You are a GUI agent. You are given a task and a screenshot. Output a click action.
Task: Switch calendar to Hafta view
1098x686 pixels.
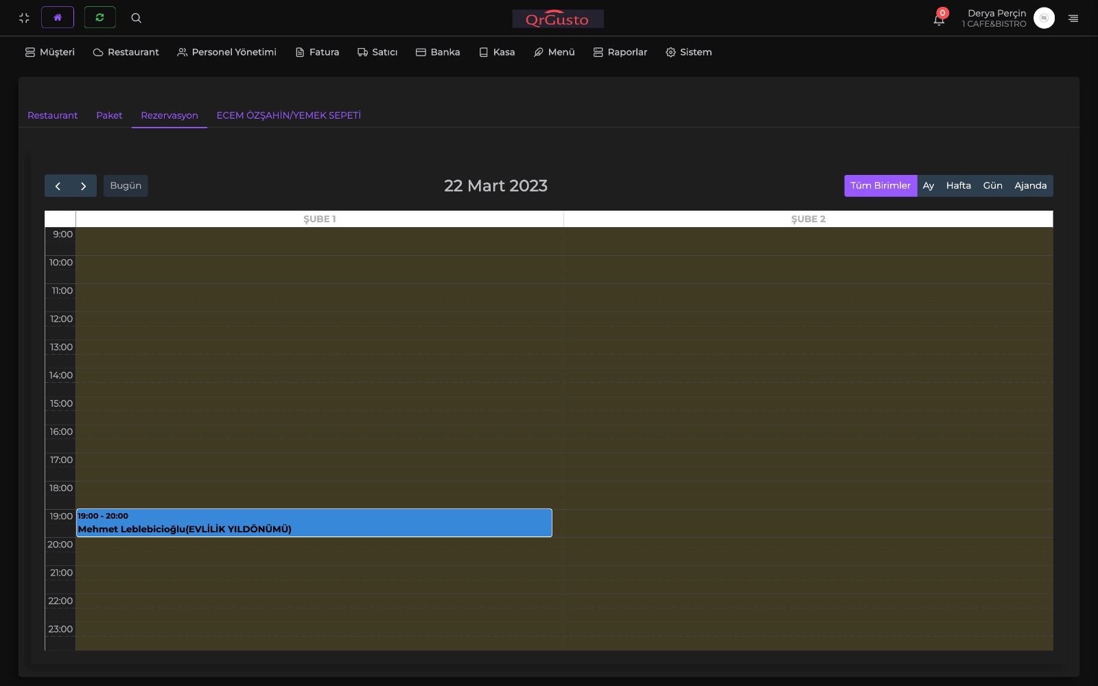[958, 186]
